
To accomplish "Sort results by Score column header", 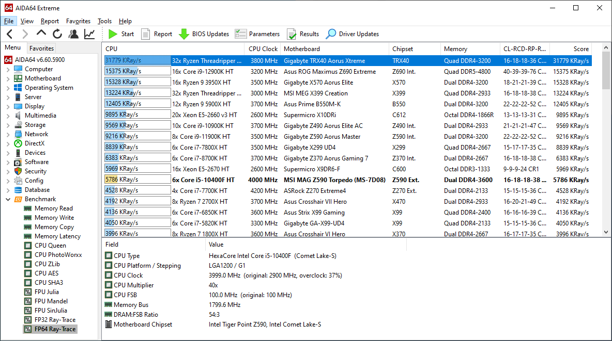I will [x=580, y=49].
